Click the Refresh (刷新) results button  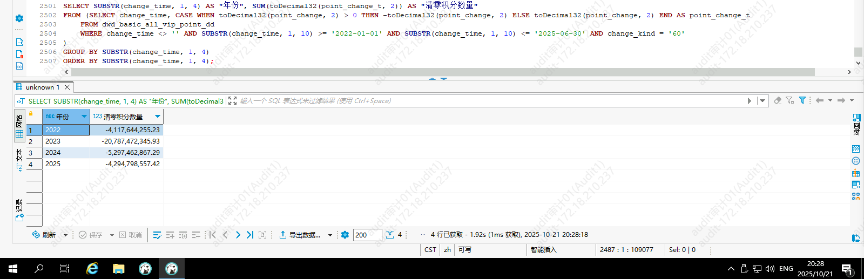(x=44, y=235)
